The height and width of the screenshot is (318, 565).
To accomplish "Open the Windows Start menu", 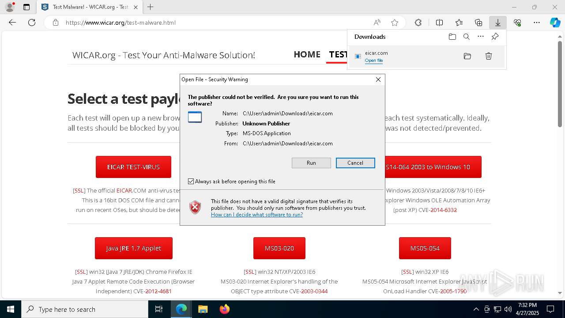I will coord(11,309).
